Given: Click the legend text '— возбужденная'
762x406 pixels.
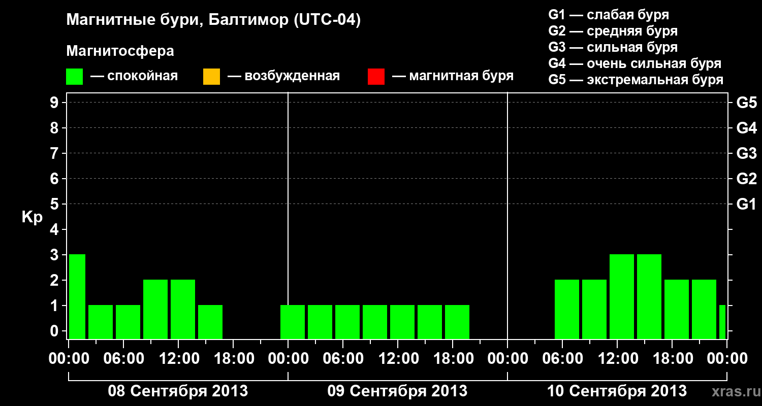Looking at the screenshot, I should click(x=283, y=76).
